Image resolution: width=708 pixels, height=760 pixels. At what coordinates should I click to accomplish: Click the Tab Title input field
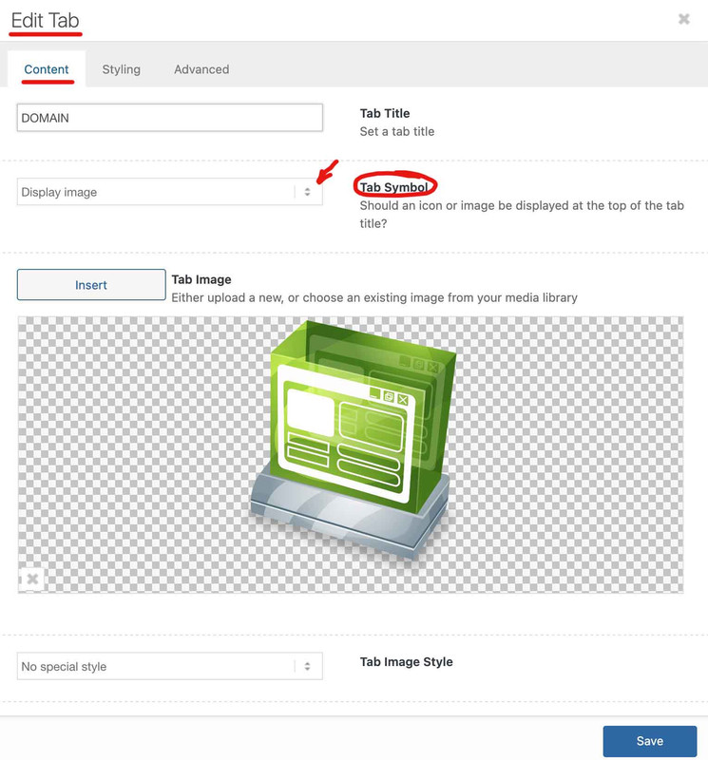170,118
